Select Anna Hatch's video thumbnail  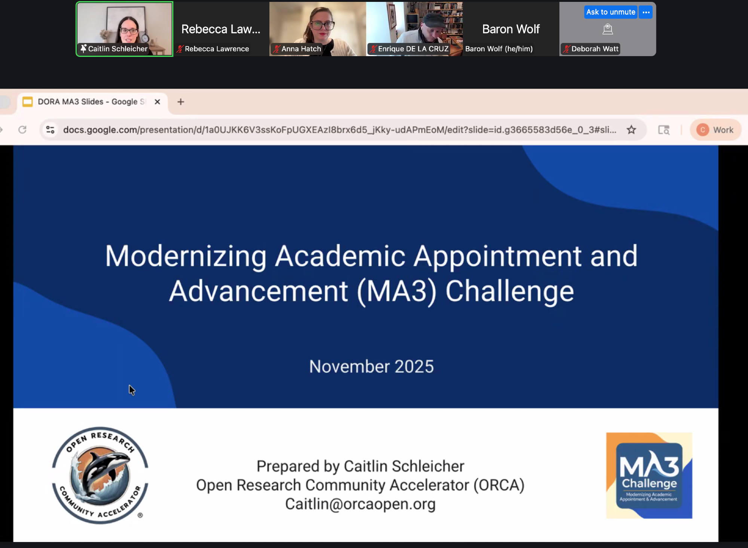pyautogui.click(x=317, y=26)
